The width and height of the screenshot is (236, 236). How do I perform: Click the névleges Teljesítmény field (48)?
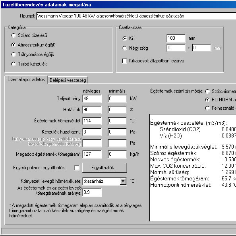click(92, 99)
